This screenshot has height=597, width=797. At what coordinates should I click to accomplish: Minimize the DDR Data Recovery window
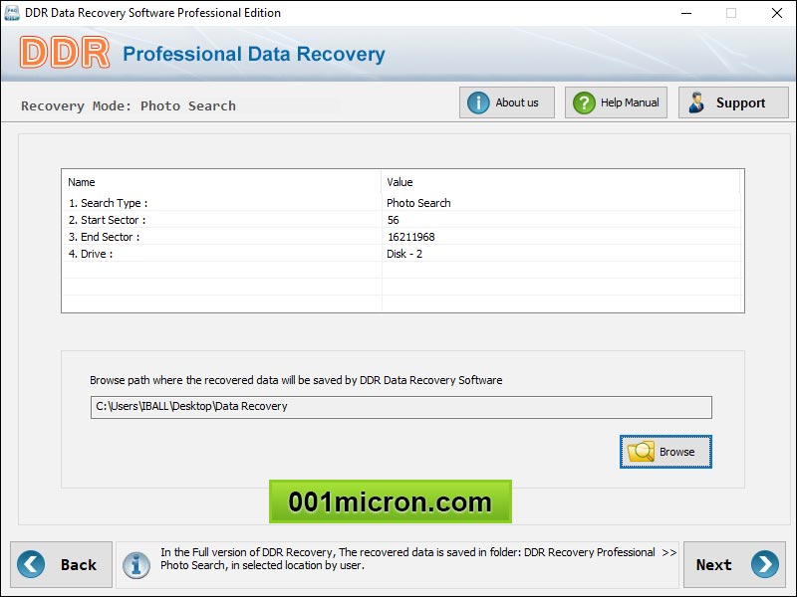click(686, 13)
